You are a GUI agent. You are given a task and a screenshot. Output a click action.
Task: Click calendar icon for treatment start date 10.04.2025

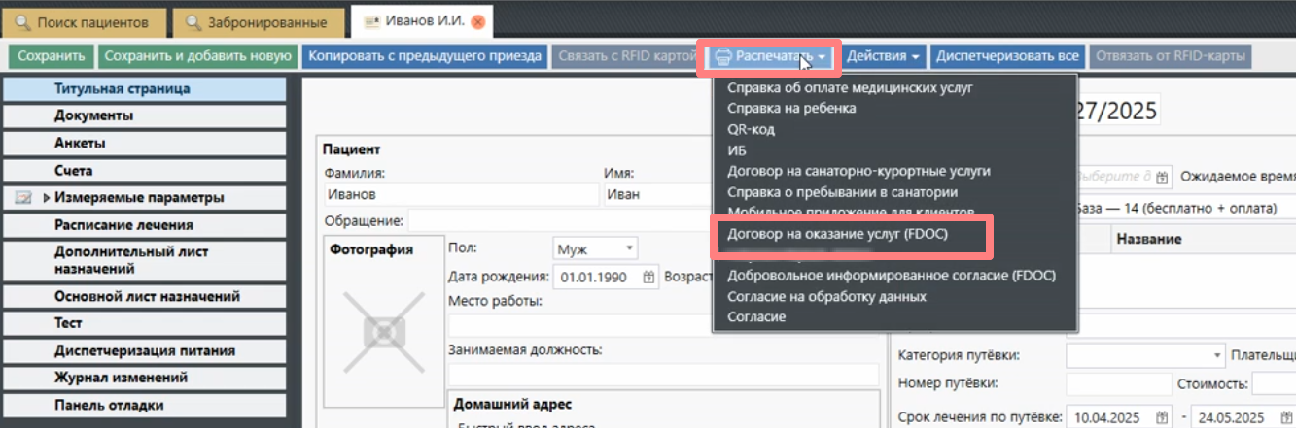pyautogui.click(x=1161, y=418)
